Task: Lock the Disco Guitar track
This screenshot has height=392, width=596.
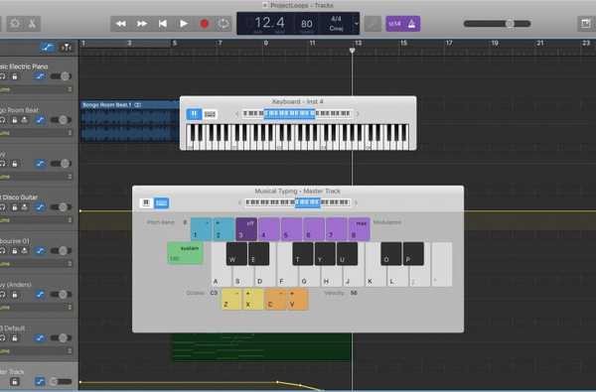Action: tap(15, 207)
